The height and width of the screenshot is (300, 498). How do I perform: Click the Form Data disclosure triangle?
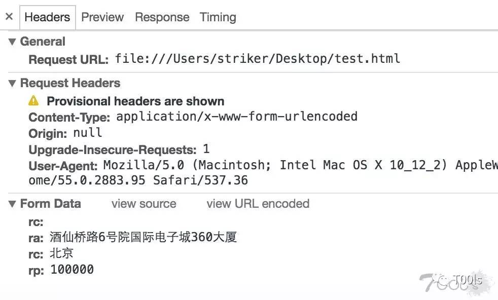point(12,204)
